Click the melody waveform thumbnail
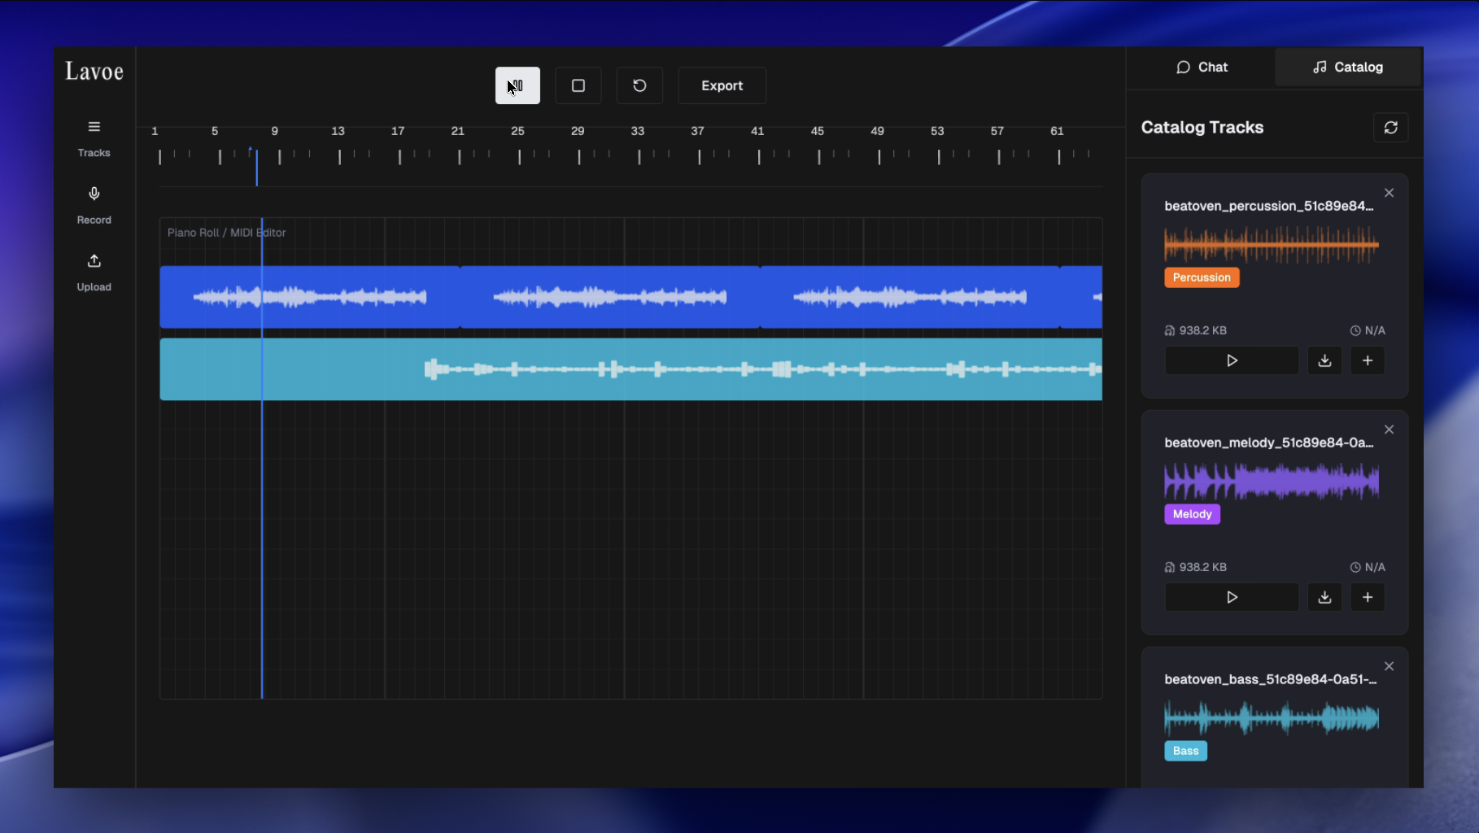The width and height of the screenshot is (1479, 833). (1272, 481)
